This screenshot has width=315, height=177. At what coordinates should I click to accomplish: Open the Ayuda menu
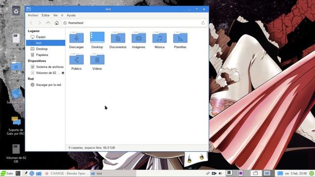(71, 15)
